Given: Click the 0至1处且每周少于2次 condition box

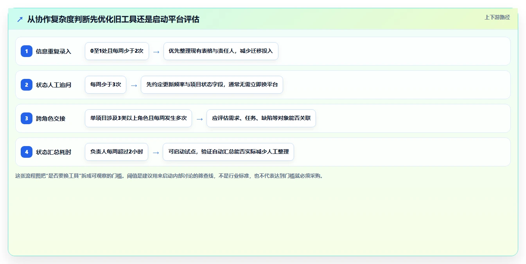Looking at the screenshot, I should click(x=117, y=51).
